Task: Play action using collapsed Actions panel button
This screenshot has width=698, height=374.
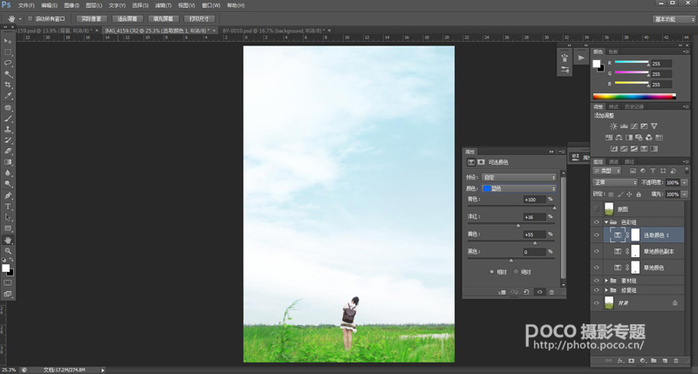Action: (x=581, y=58)
